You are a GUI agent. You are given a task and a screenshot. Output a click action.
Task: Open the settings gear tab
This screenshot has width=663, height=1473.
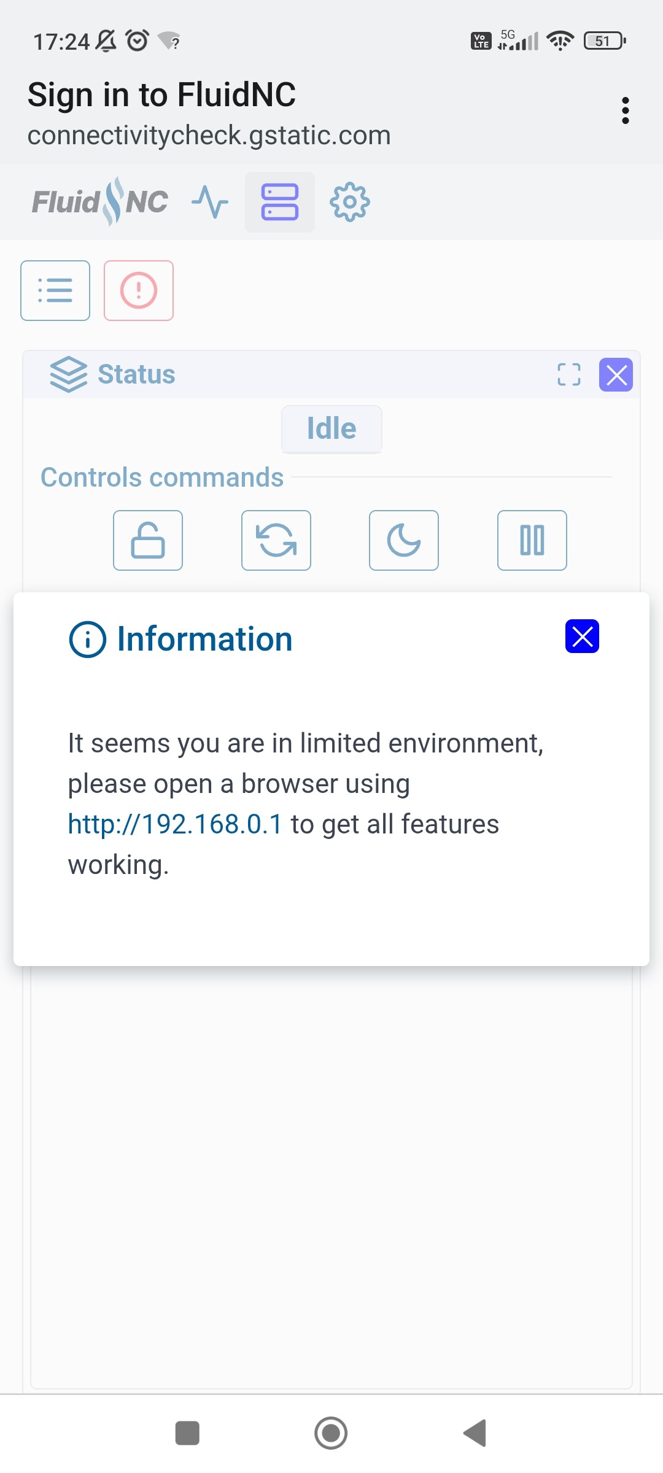[x=350, y=202]
